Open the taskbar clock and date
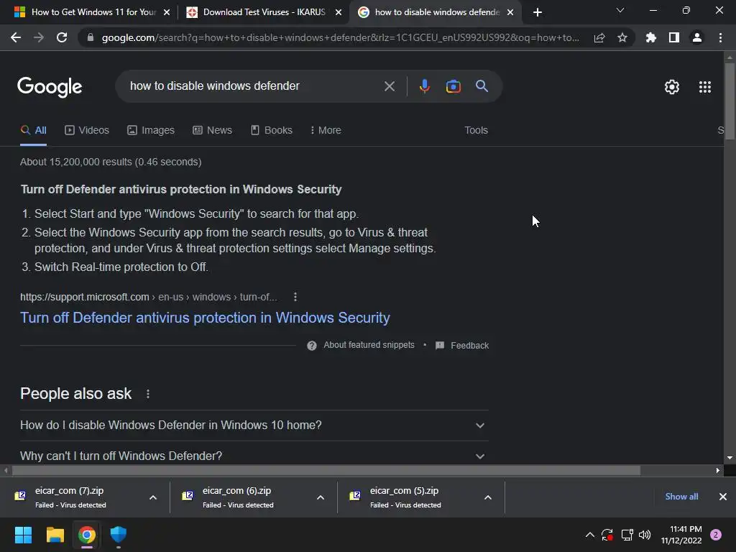The height and width of the screenshot is (552, 736). 681,535
